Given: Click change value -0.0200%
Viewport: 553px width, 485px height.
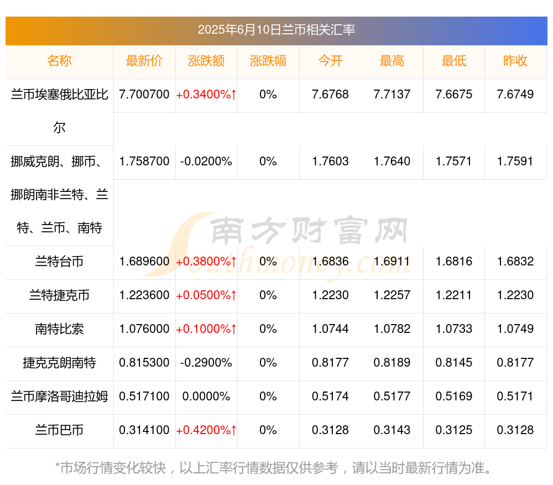Looking at the screenshot, I should 206,161.
